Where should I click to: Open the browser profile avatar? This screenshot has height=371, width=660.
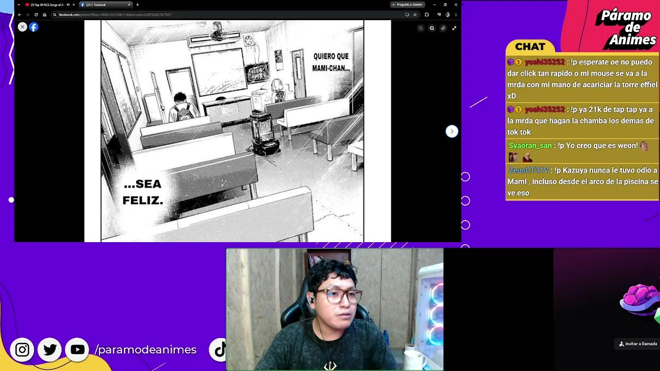point(448,14)
